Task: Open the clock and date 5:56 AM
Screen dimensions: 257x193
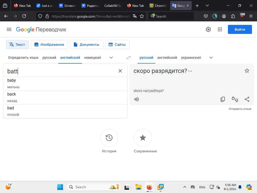Action: tap(230, 187)
